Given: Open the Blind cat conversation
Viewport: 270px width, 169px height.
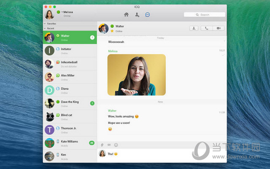Looking at the screenshot, I should pos(70,117).
